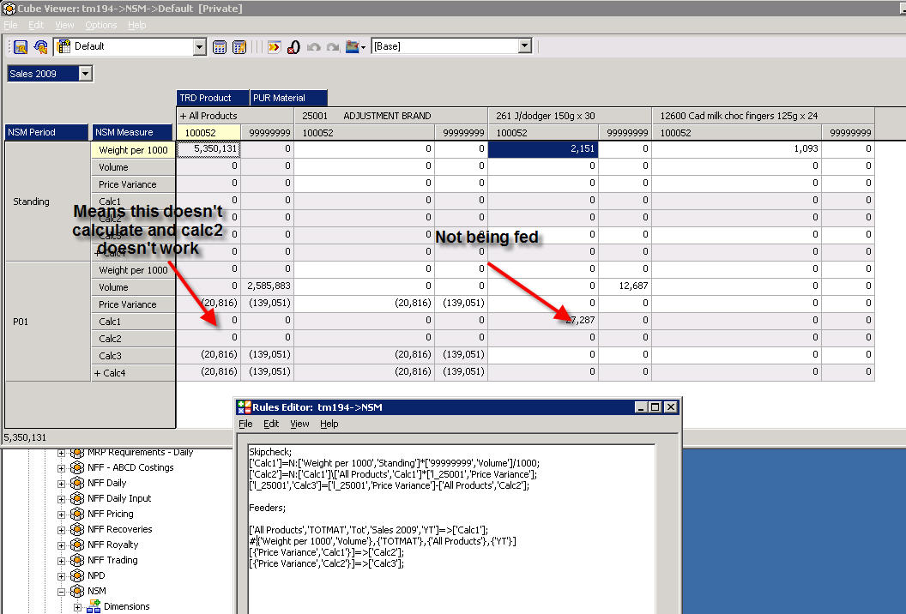Click the view icon beside Default
The width and height of the screenshot is (906, 614).
(64, 47)
